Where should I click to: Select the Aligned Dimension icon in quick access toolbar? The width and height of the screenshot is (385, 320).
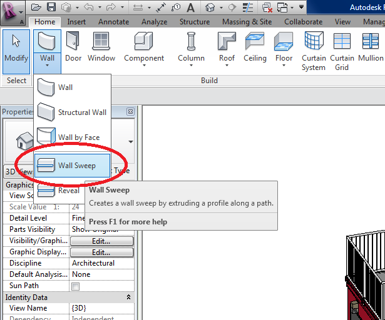tap(138, 7)
